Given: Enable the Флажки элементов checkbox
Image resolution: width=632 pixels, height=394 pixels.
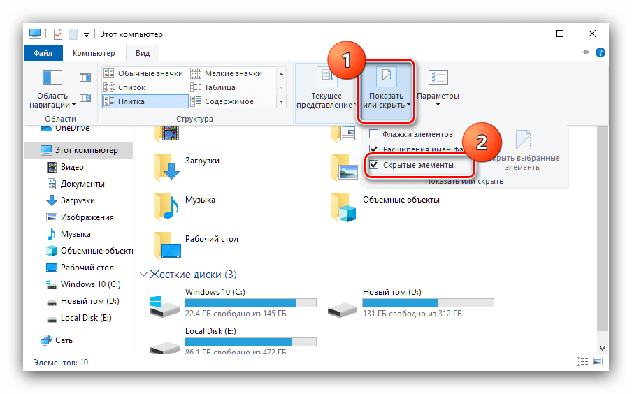Looking at the screenshot, I should point(373,134).
